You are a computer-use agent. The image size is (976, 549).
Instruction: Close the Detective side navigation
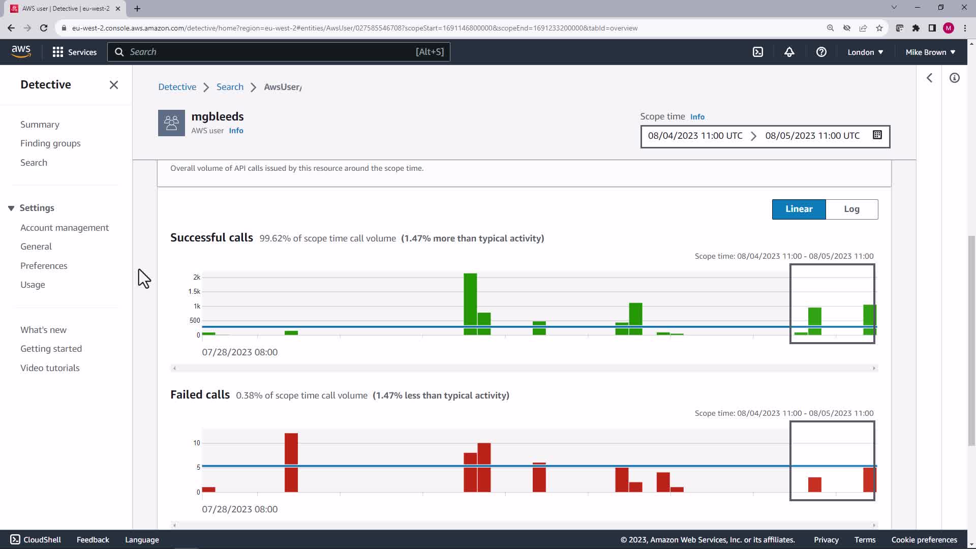pos(113,85)
